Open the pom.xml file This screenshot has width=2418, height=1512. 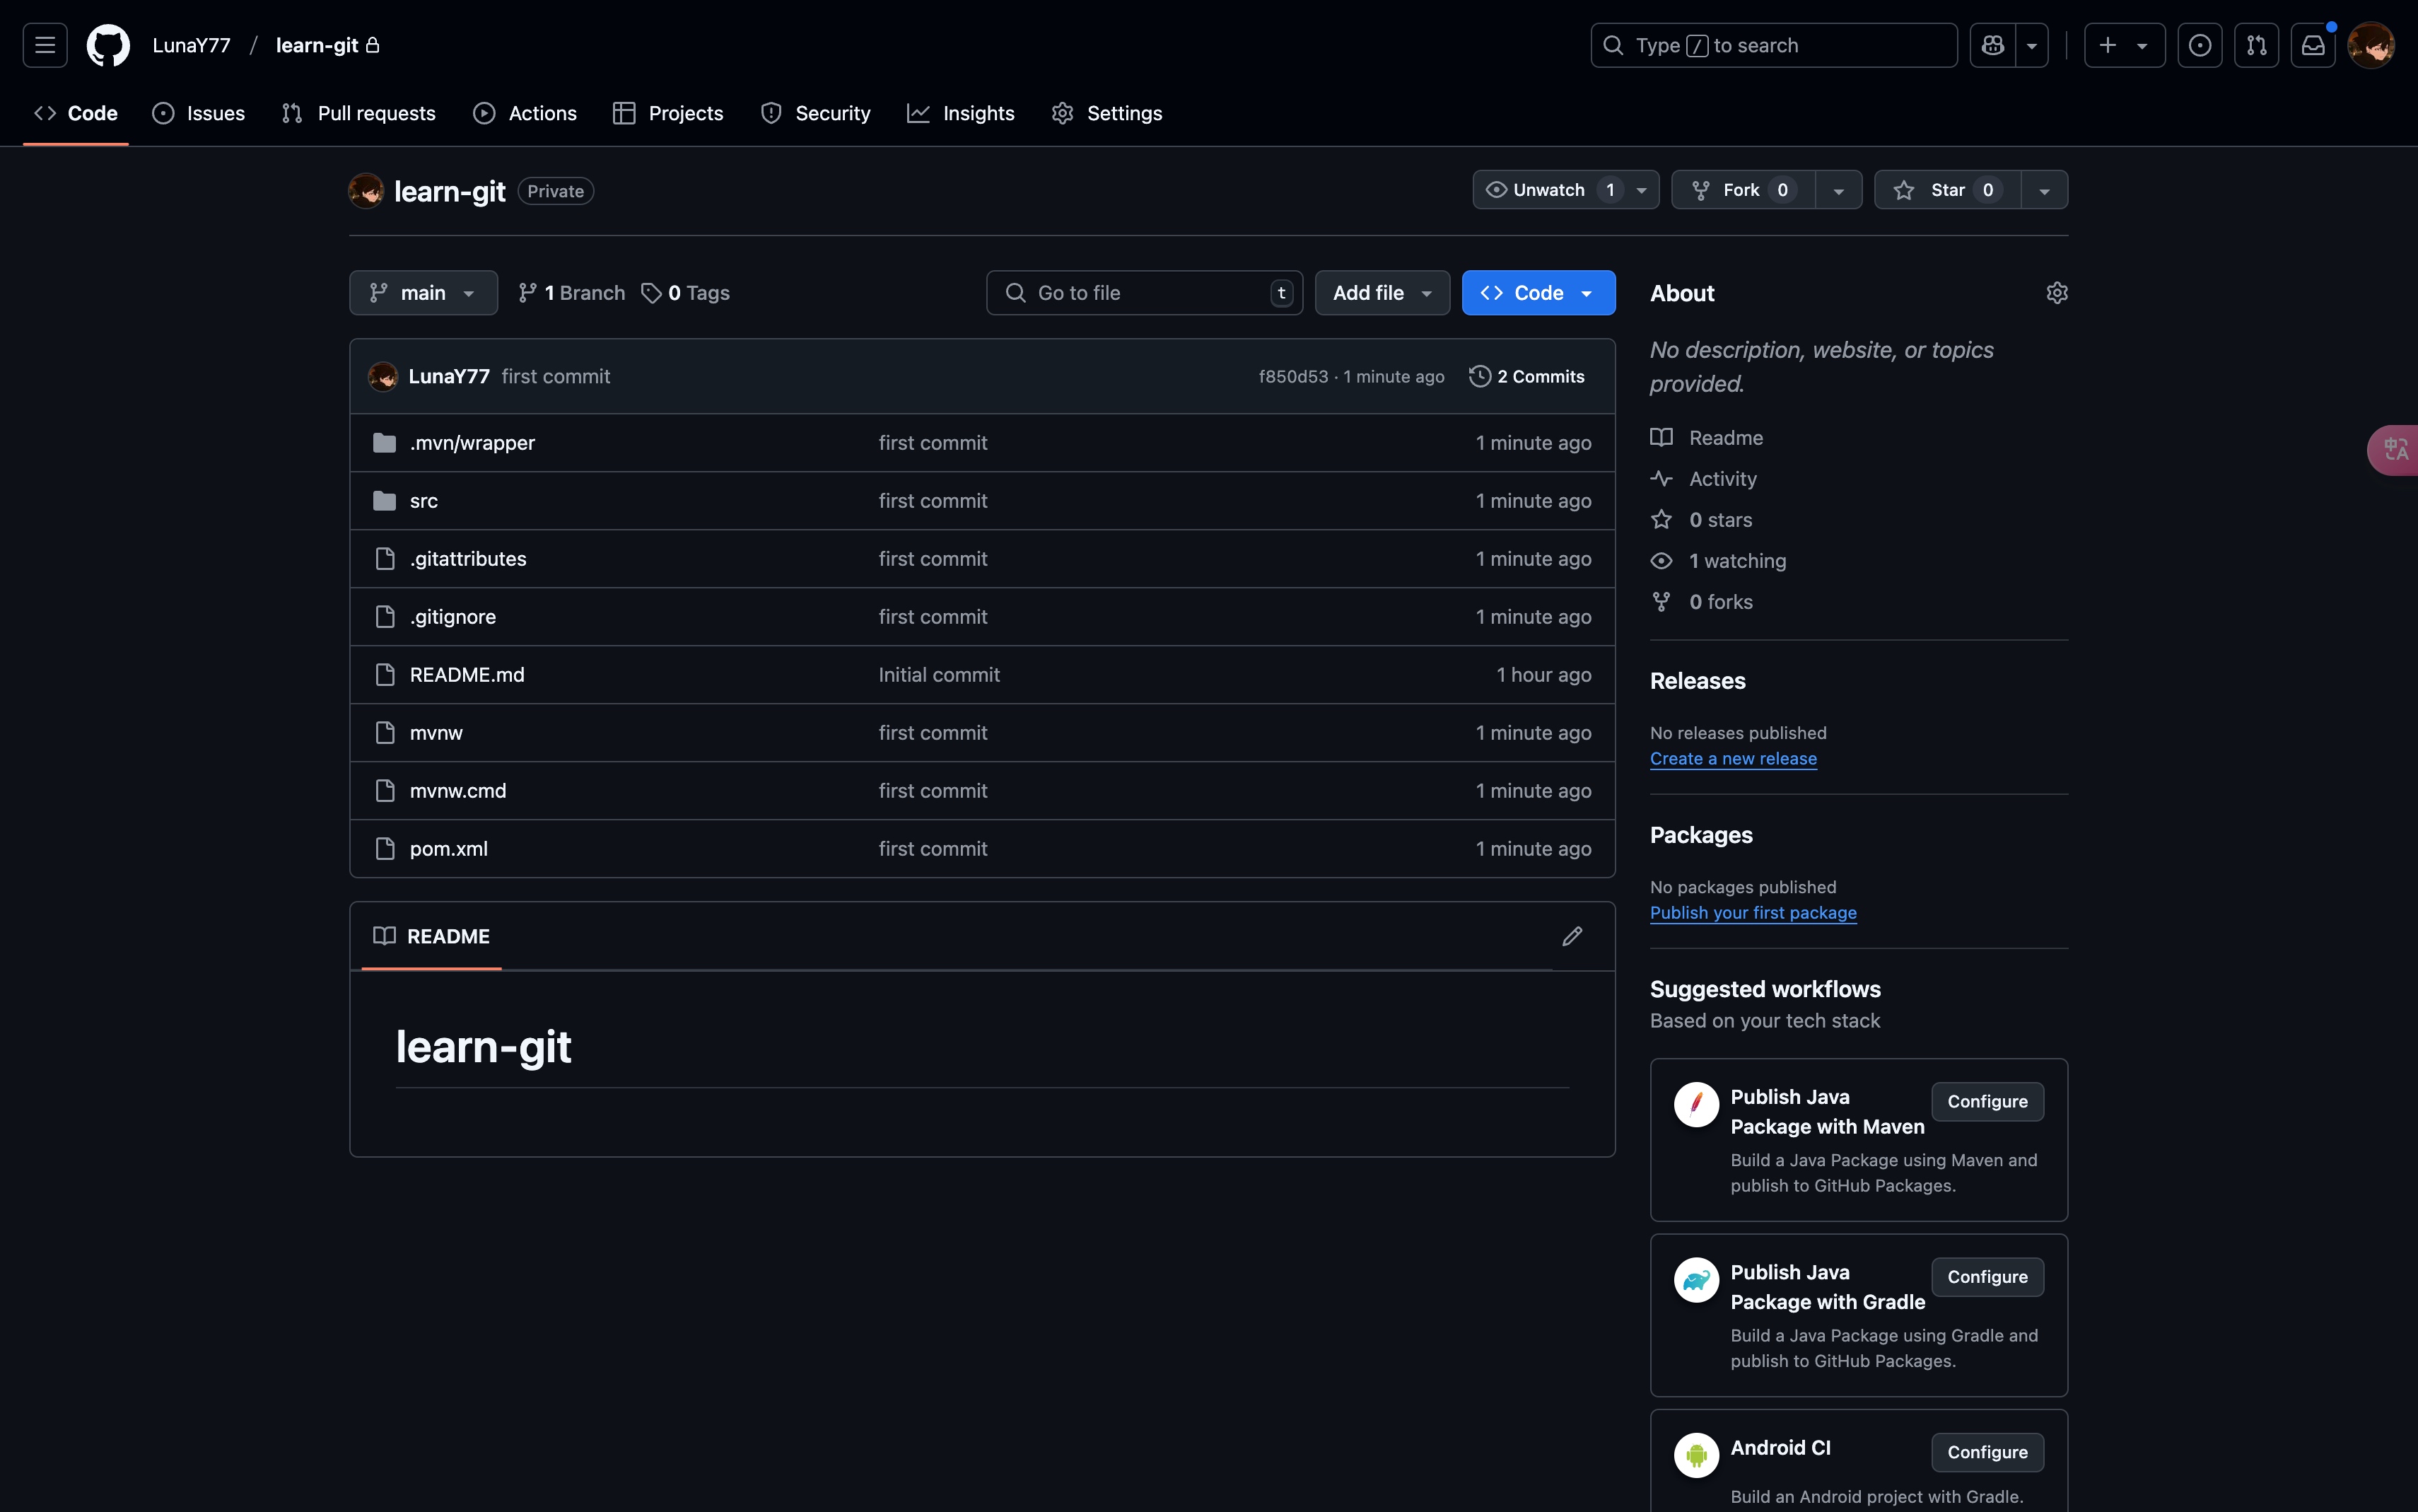click(449, 849)
